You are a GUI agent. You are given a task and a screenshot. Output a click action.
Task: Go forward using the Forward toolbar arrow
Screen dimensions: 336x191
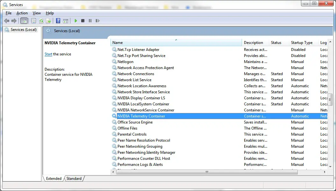[14, 21]
